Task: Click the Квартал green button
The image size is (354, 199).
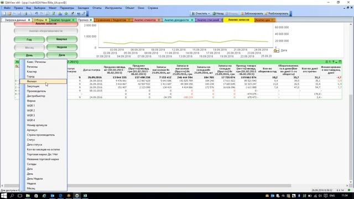Action: pos(61,39)
